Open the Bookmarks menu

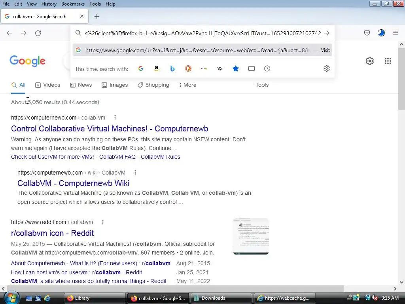click(73, 4)
